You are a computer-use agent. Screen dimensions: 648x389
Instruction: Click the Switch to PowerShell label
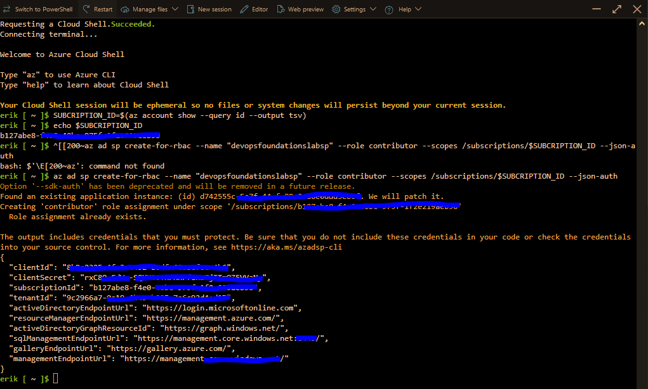[x=43, y=9]
